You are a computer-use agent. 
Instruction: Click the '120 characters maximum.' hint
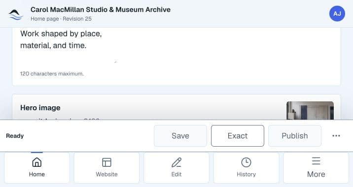pos(52,74)
